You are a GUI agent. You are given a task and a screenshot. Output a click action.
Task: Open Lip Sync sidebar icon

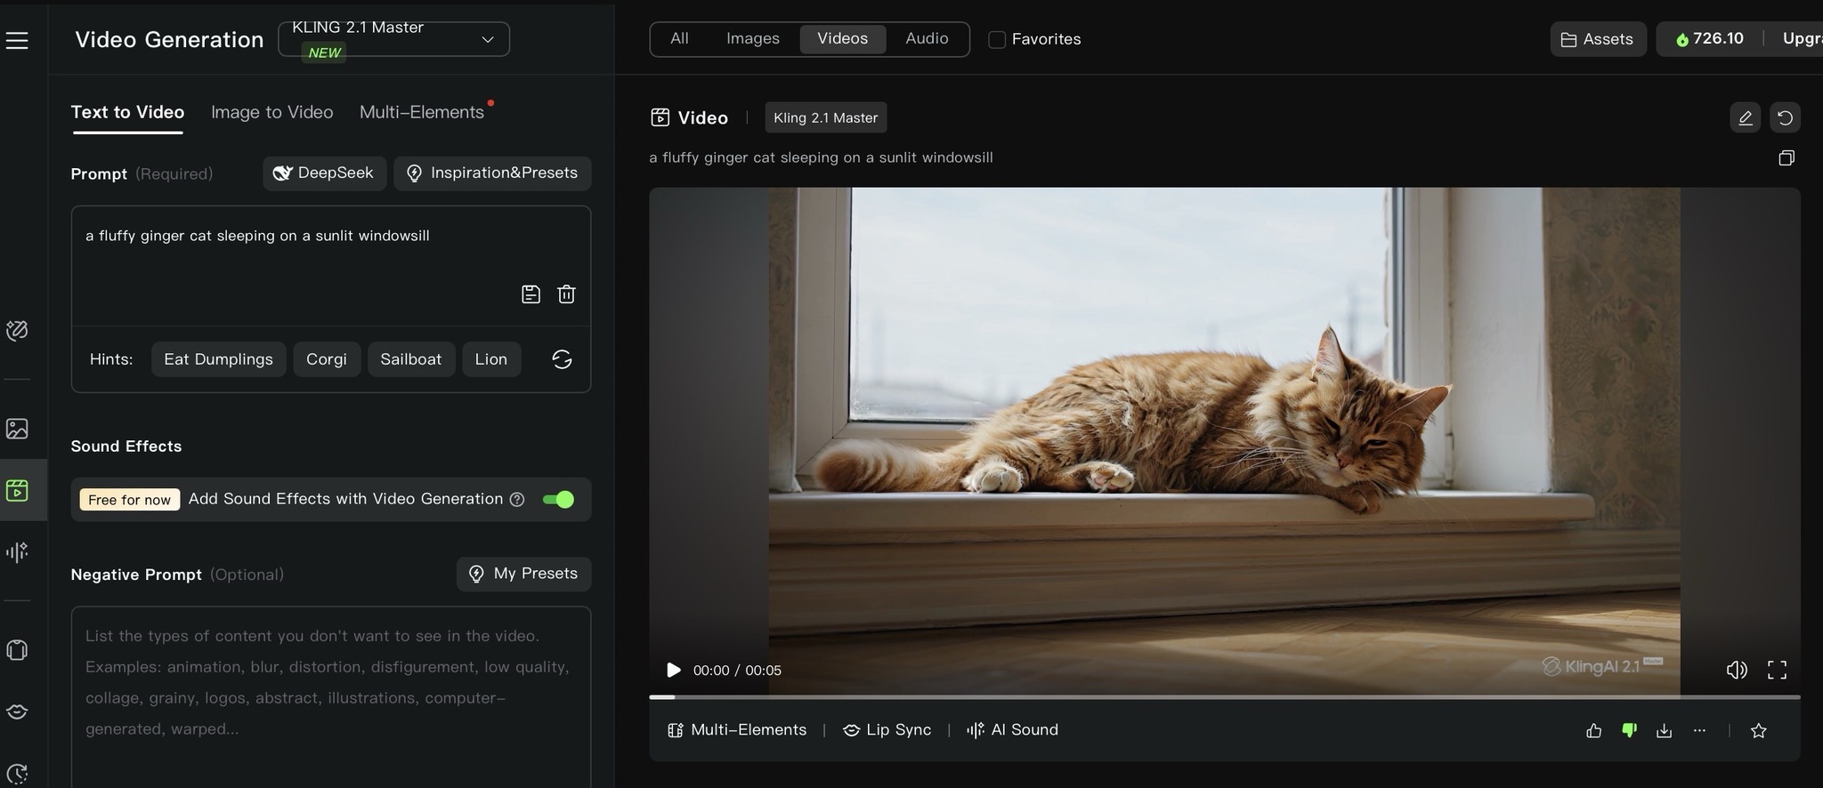17,712
